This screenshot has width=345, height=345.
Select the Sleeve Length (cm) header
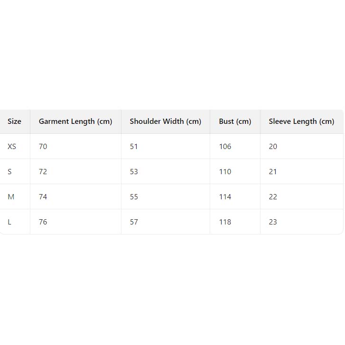(301, 121)
